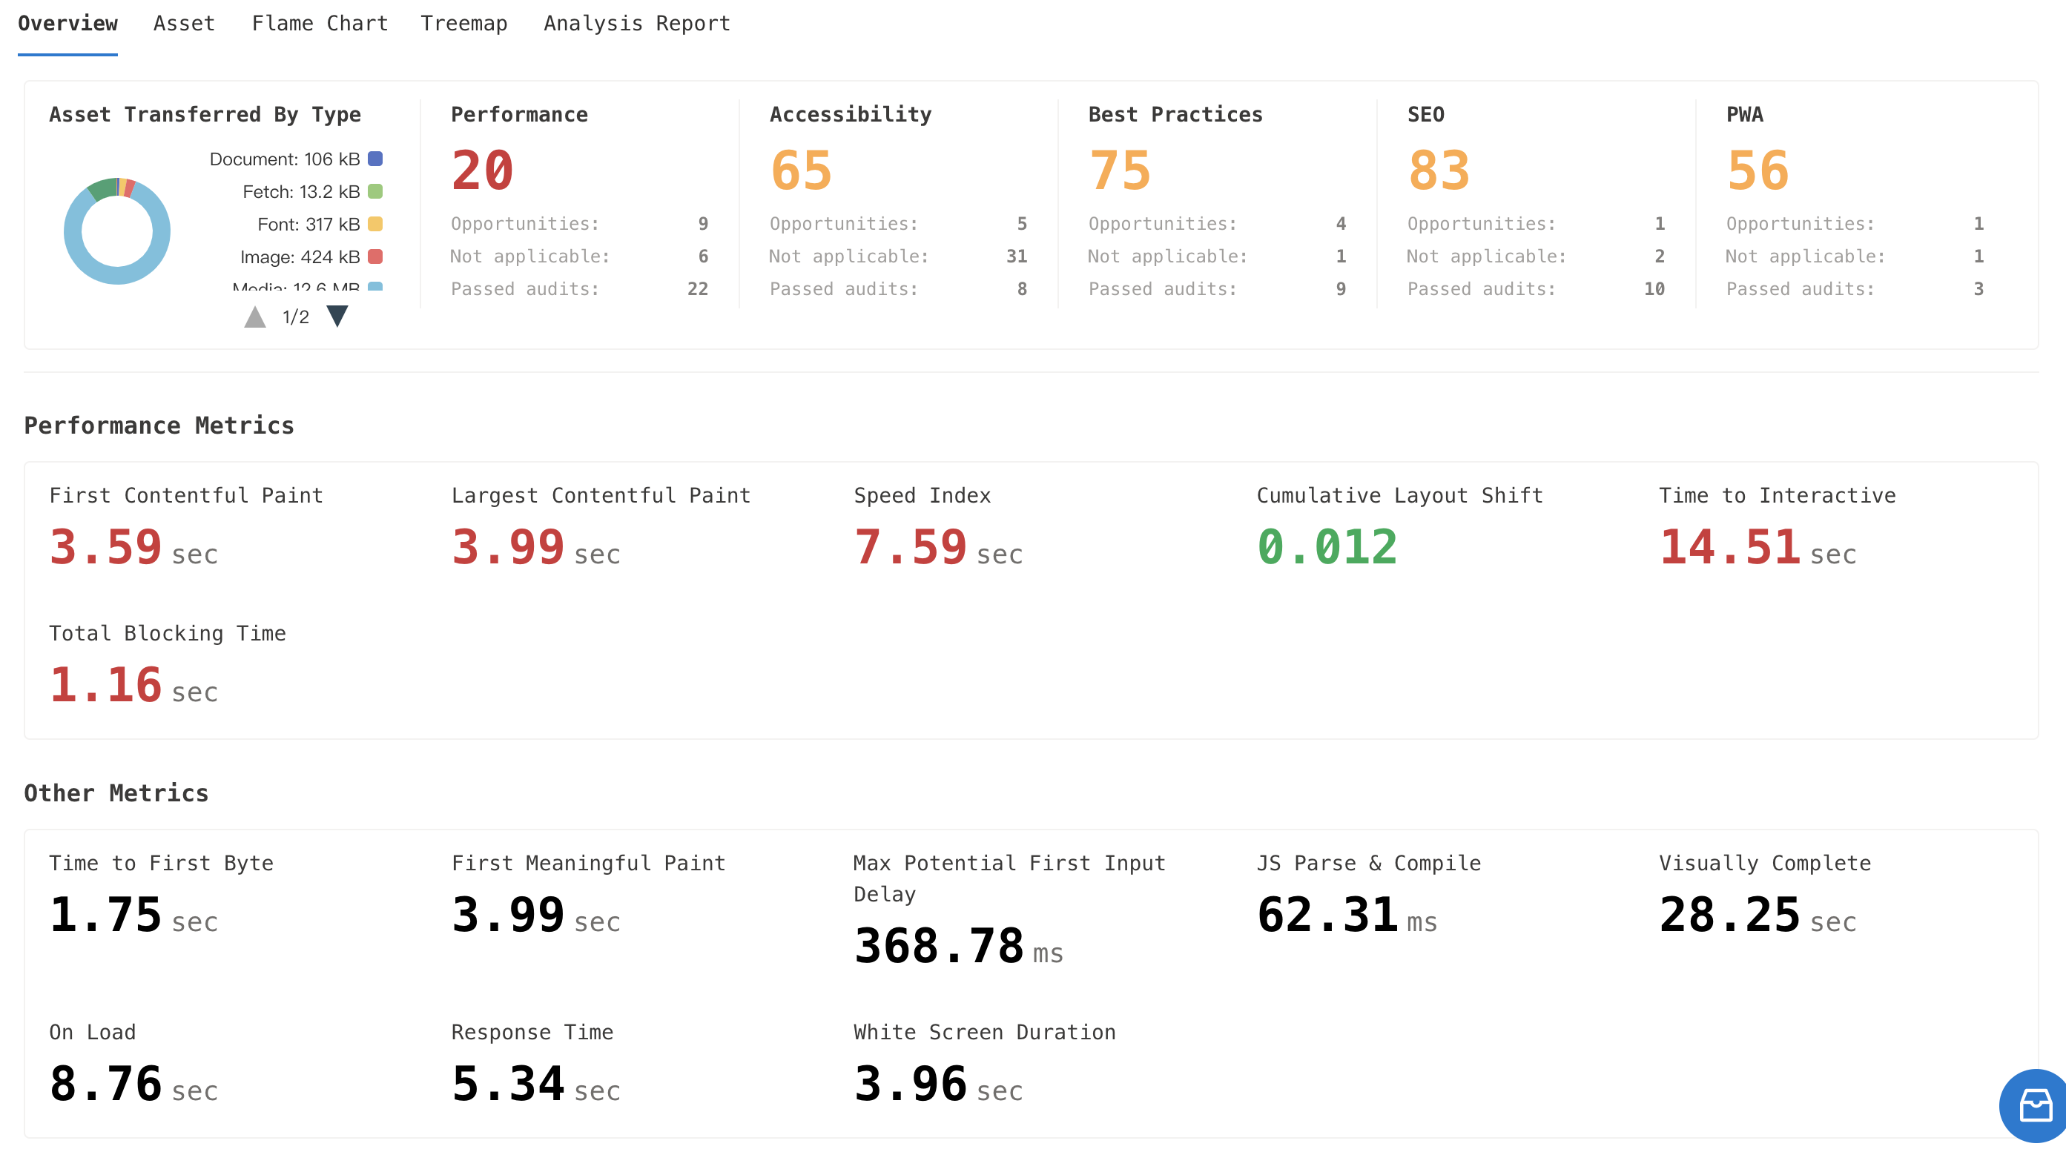Click First Meaningful Paint value 3.99

pyautogui.click(x=509, y=916)
